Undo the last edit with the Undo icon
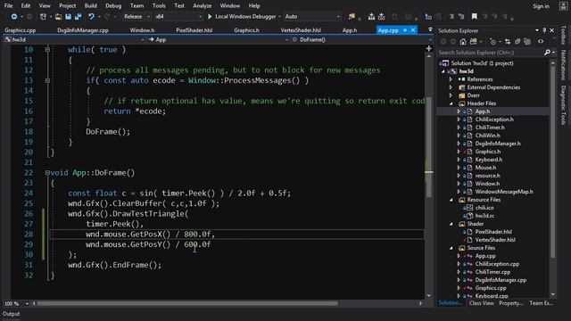The image size is (571, 321). pyautogui.click(x=91, y=17)
